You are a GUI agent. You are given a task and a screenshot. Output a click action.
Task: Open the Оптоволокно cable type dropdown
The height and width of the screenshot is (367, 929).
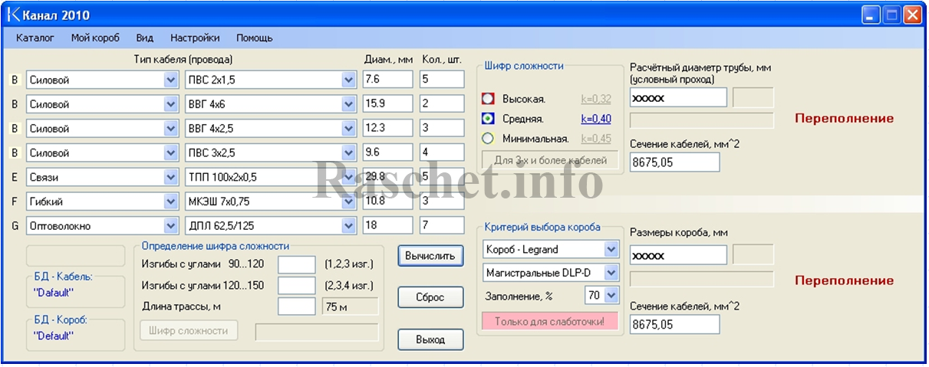tap(170, 226)
